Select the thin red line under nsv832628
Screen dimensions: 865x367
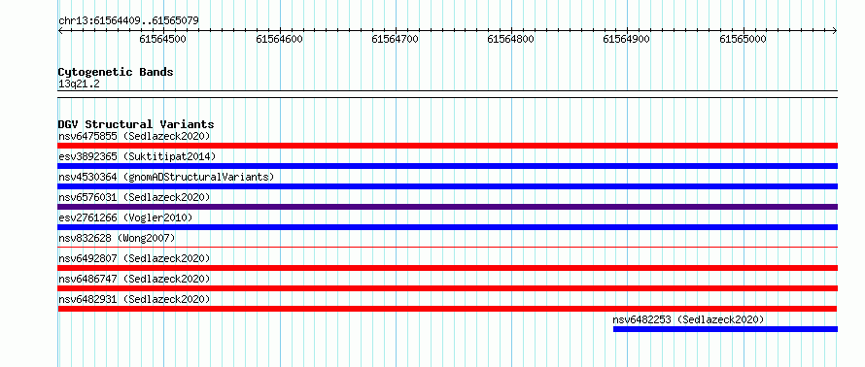[x=447, y=247]
